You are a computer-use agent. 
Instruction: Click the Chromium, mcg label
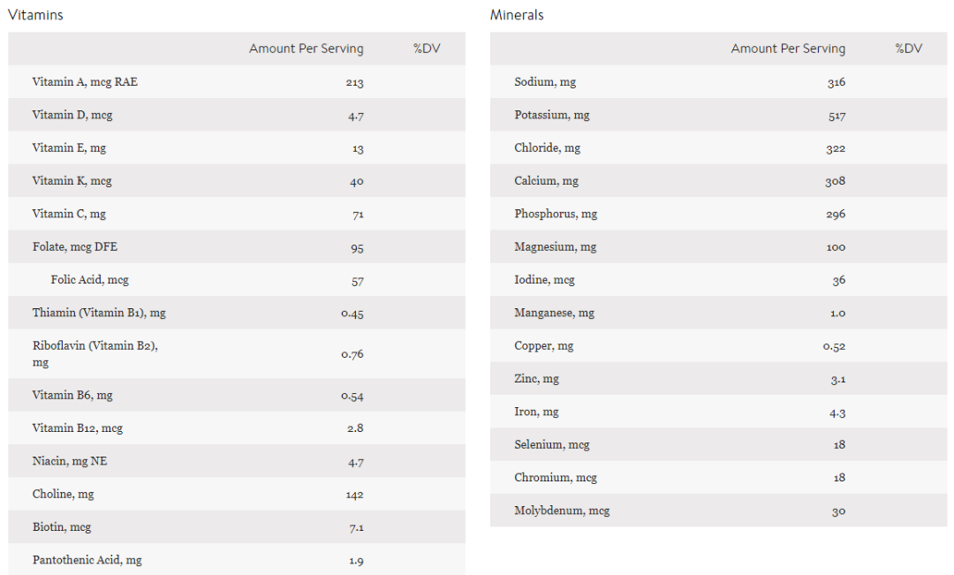[556, 478]
